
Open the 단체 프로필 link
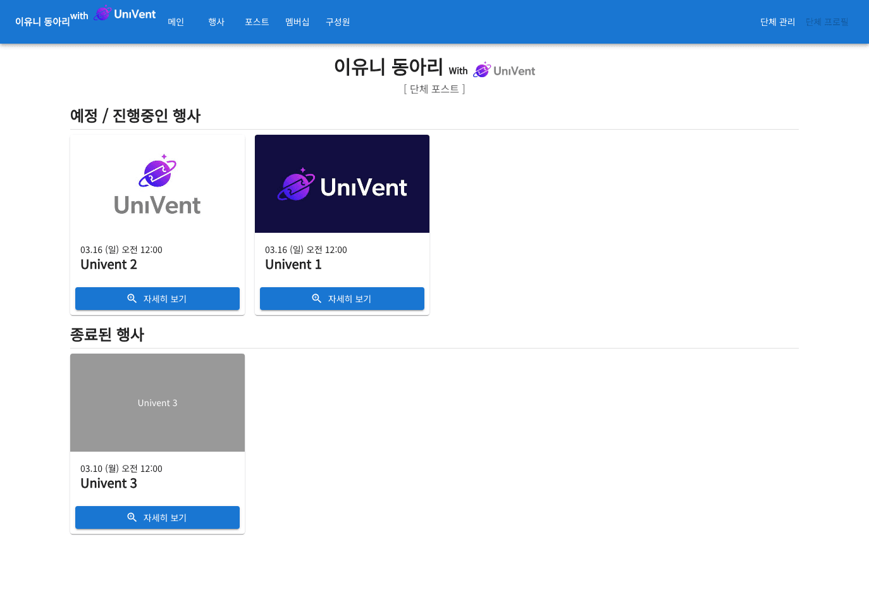827,22
